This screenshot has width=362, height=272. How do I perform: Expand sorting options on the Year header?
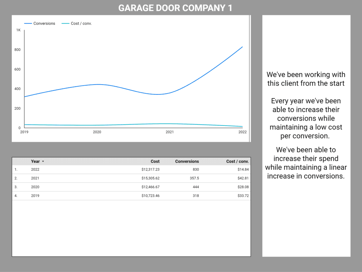pos(43,161)
